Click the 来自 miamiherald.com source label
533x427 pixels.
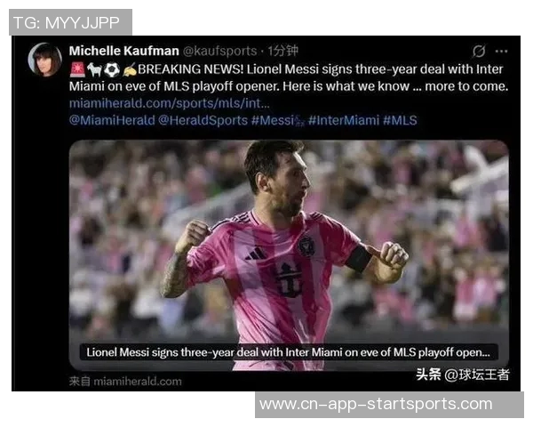pyautogui.click(x=125, y=382)
